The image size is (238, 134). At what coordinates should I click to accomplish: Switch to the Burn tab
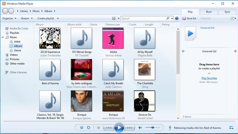[x=209, y=12]
